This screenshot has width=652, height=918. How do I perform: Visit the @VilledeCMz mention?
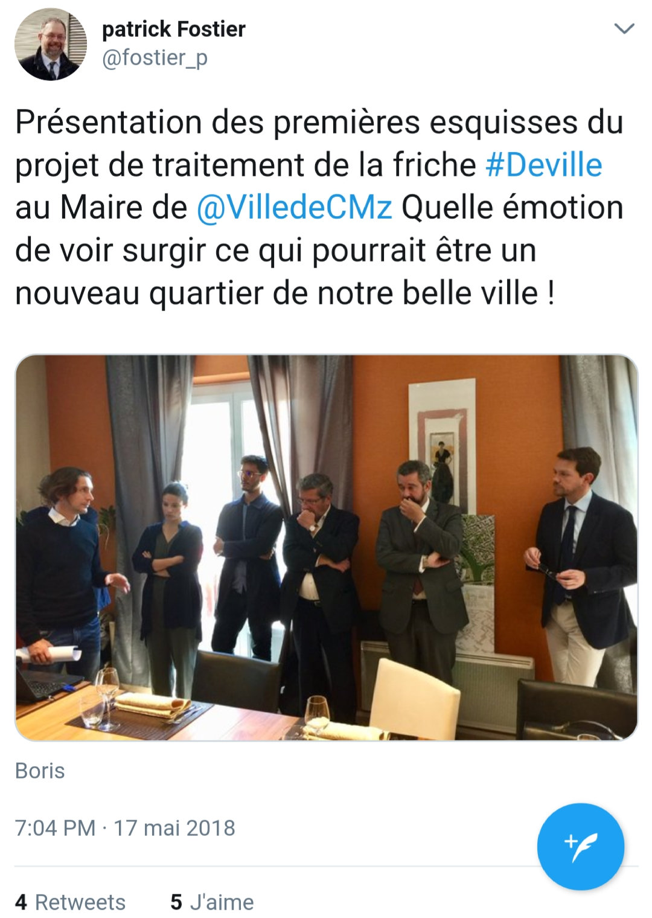pyautogui.click(x=295, y=208)
